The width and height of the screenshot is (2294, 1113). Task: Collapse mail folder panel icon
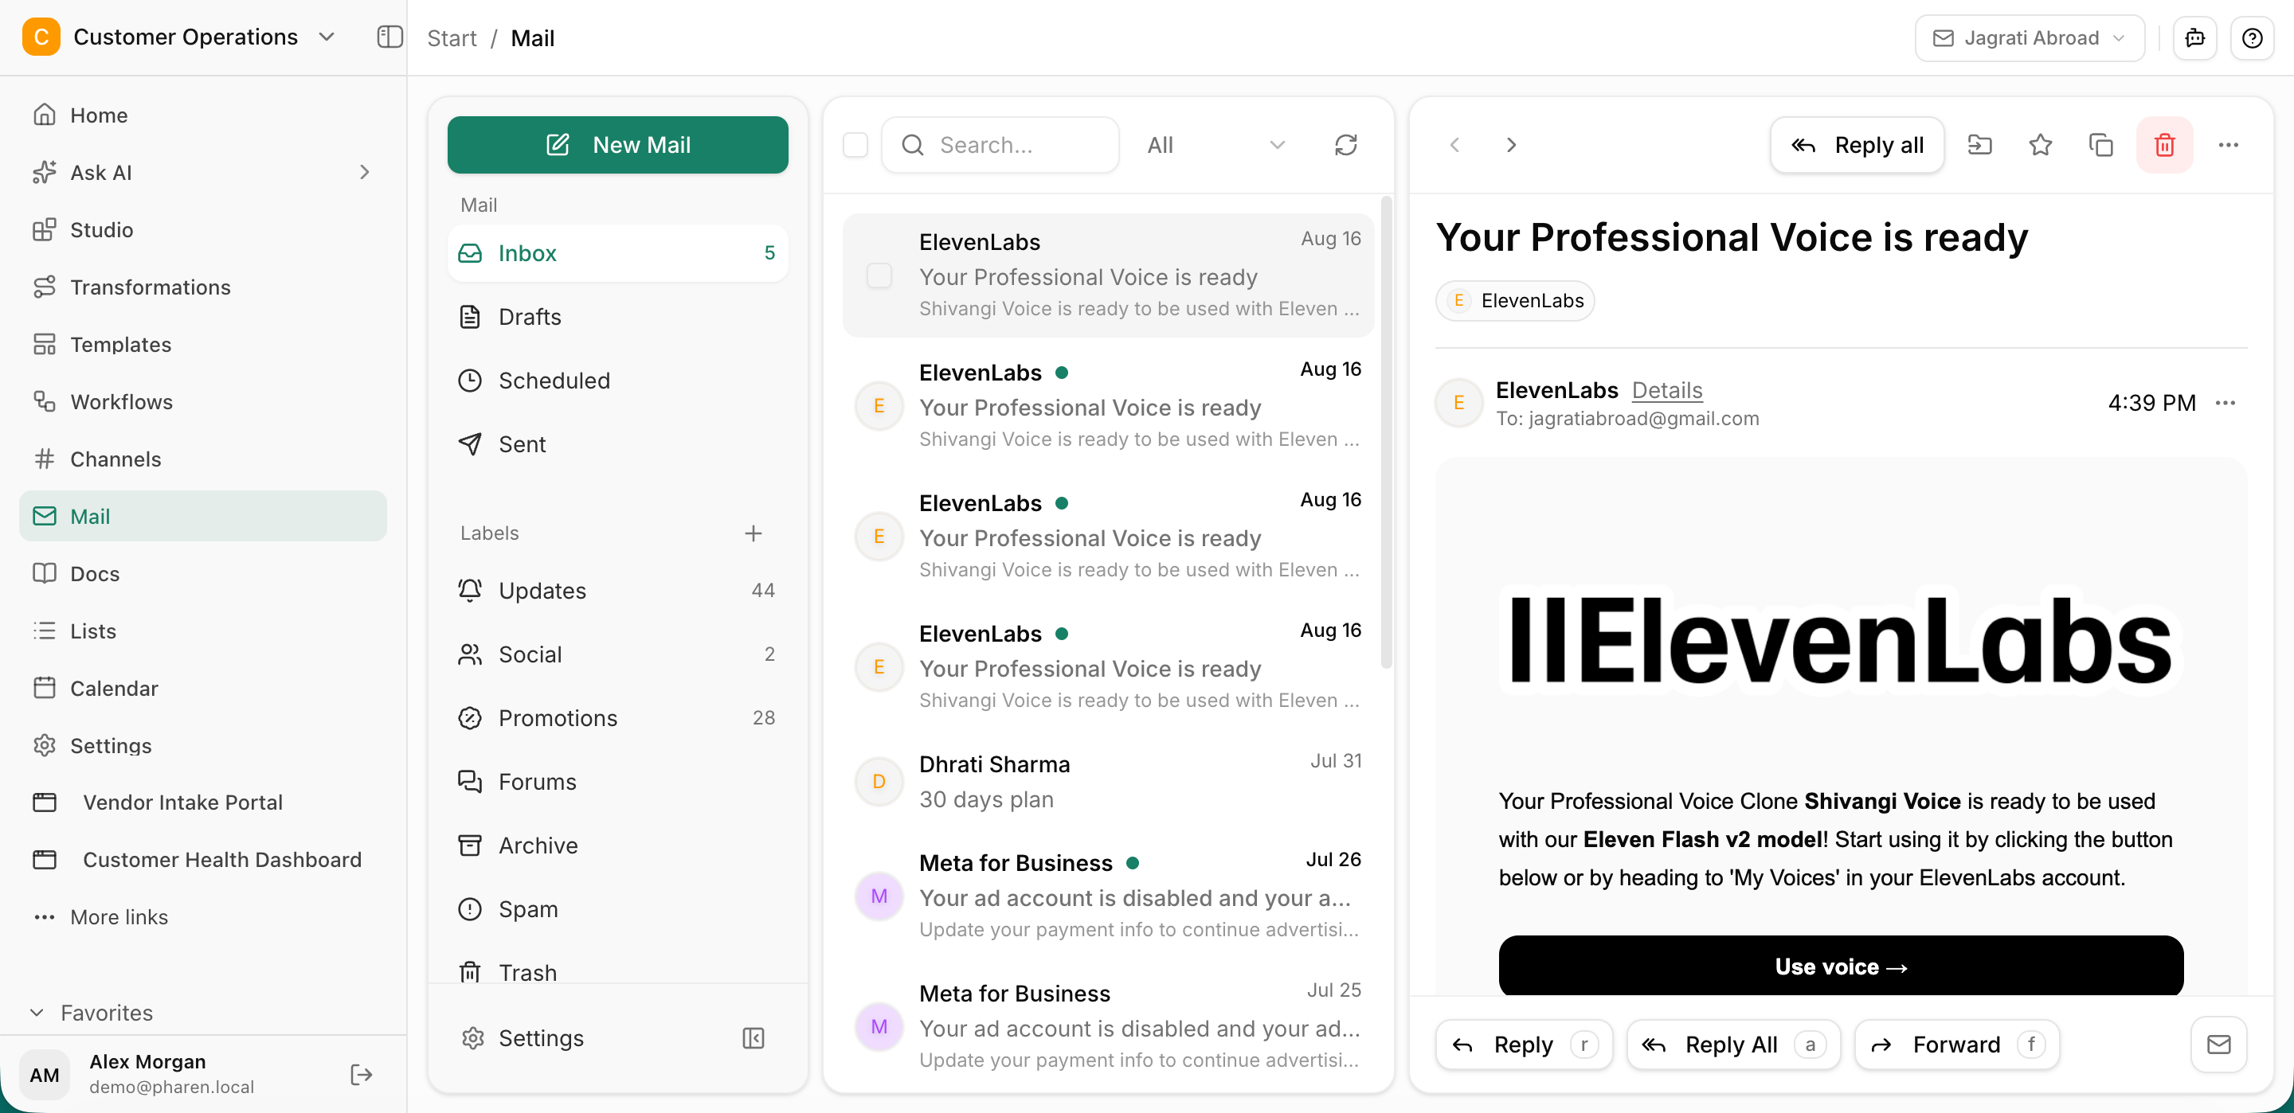pyautogui.click(x=754, y=1038)
